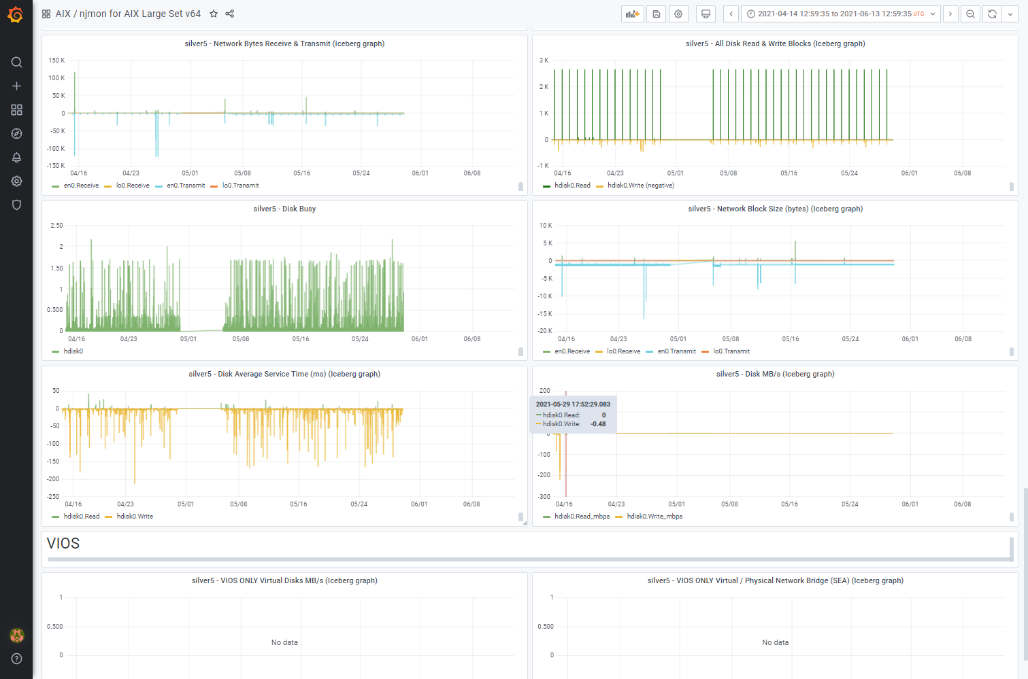
Task: Open the time range picker dropdown
Action: tap(840, 14)
